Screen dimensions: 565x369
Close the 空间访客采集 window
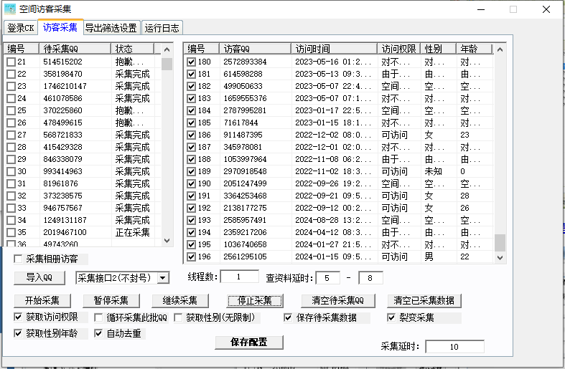[546, 9]
